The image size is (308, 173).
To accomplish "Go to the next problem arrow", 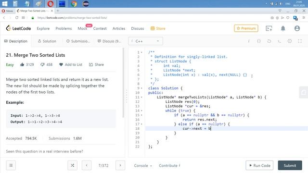I will pyautogui.click(x=120, y=165).
